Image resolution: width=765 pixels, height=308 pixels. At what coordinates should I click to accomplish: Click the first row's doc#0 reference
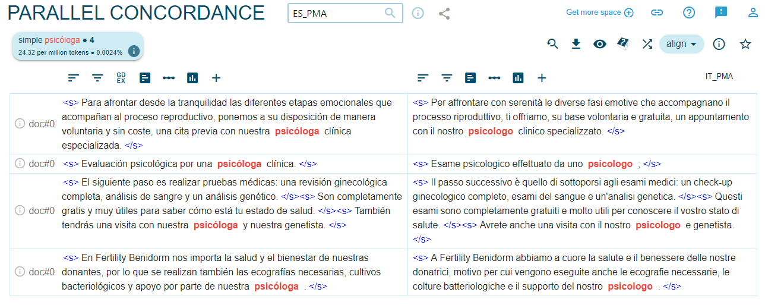coord(42,124)
